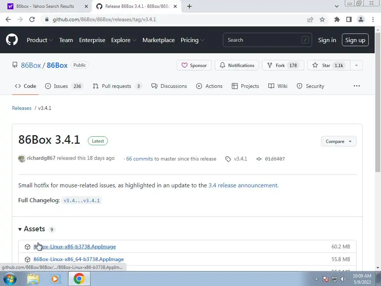Toggle the Chrome side panel icon
The image size is (381, 286).
tap(349, 19)
